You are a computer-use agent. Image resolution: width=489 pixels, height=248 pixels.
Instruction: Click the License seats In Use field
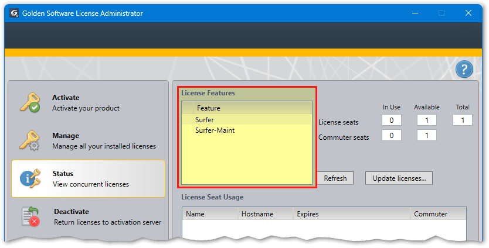[392, 120]
